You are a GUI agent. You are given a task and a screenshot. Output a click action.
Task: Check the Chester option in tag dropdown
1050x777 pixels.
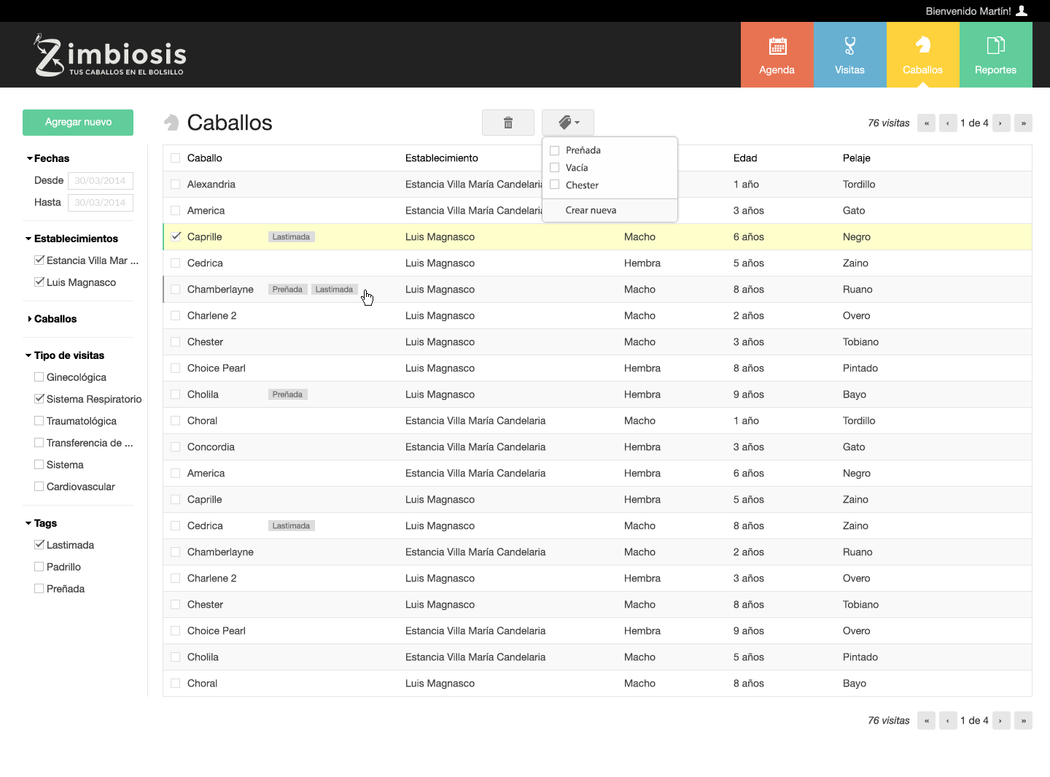[555, 185]
